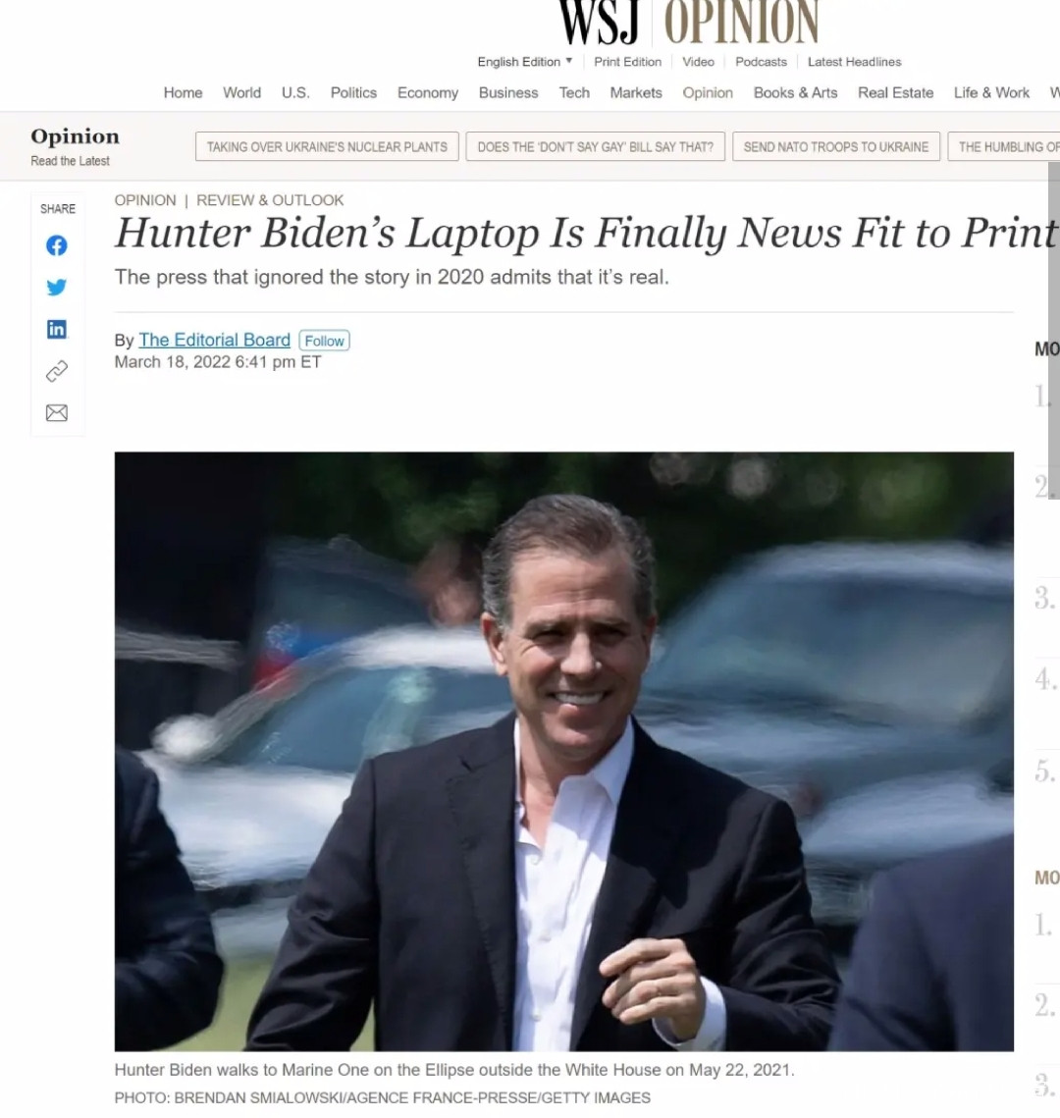Follow The Editorial Board

pyautogui.click(x=324, y=341)
